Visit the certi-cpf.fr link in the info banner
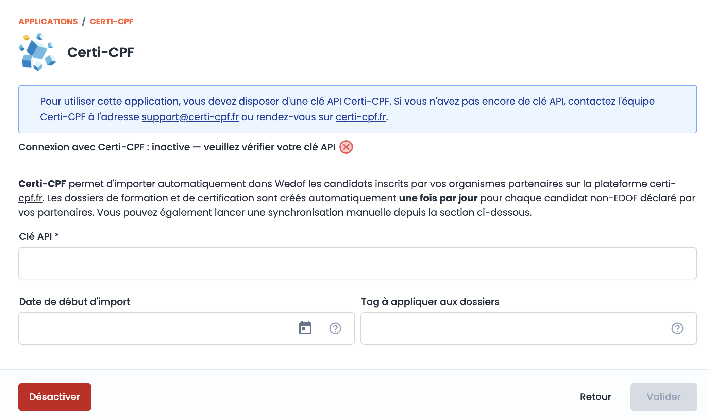 click(x=361, y=117)
